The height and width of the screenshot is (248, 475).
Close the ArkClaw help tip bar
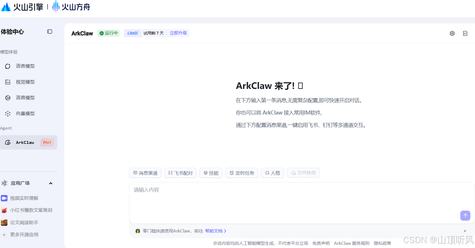pyautogui.click(x=465, y=231)
